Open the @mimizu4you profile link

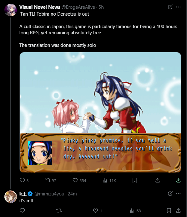point(49,194)
